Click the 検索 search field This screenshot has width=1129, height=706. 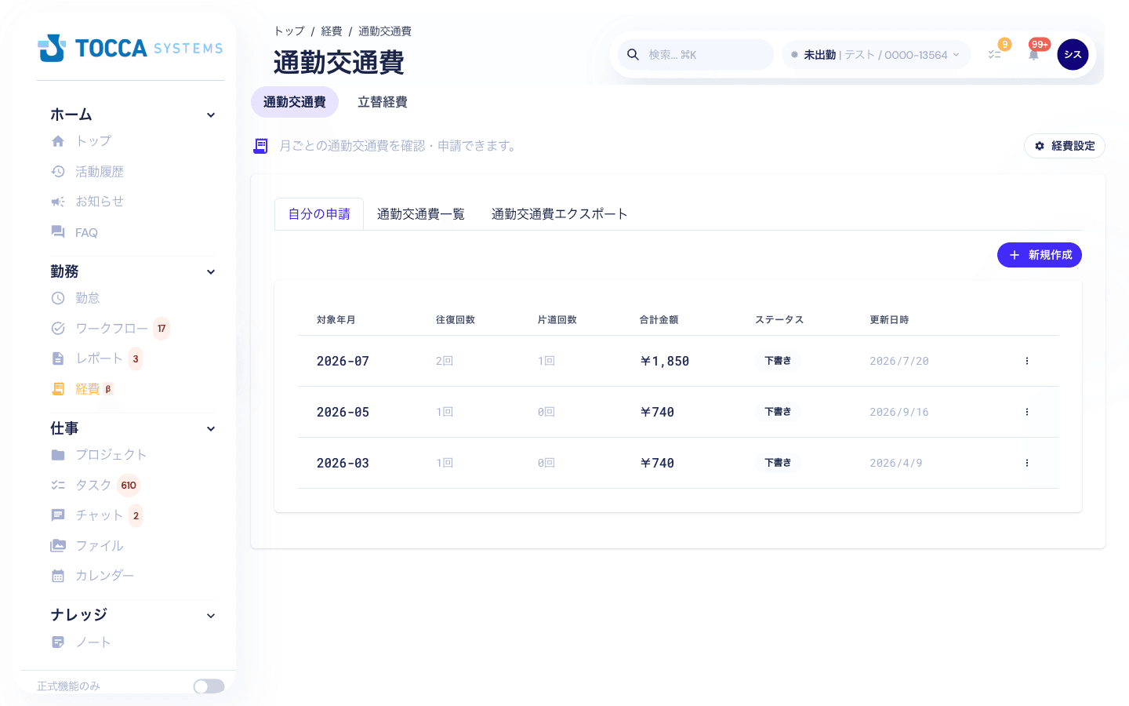click(x=696, y=55)
